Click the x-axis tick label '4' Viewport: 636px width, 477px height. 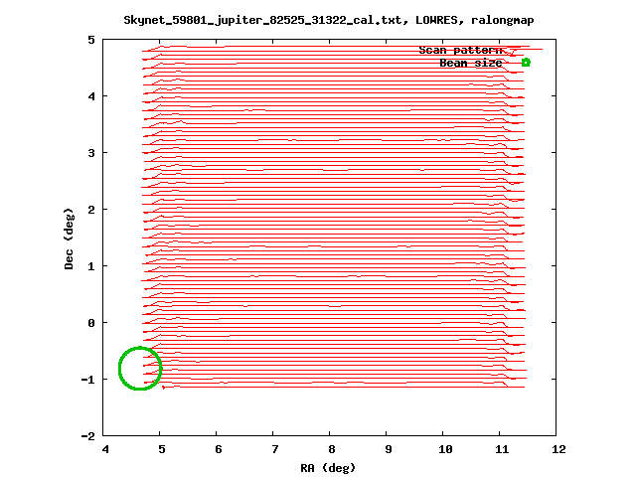[105, 449]
